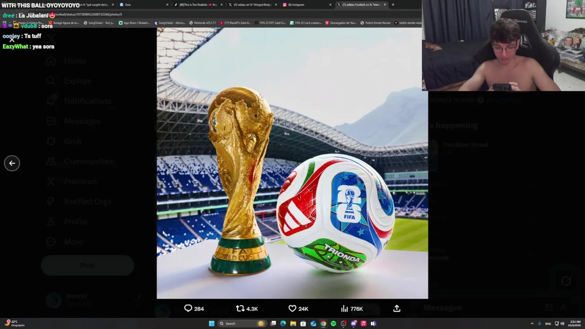Screen dimensions: 585x329
Task: Open replies via the comment icon showing 284
Action: pyautogui.click(x=194, y=309)
